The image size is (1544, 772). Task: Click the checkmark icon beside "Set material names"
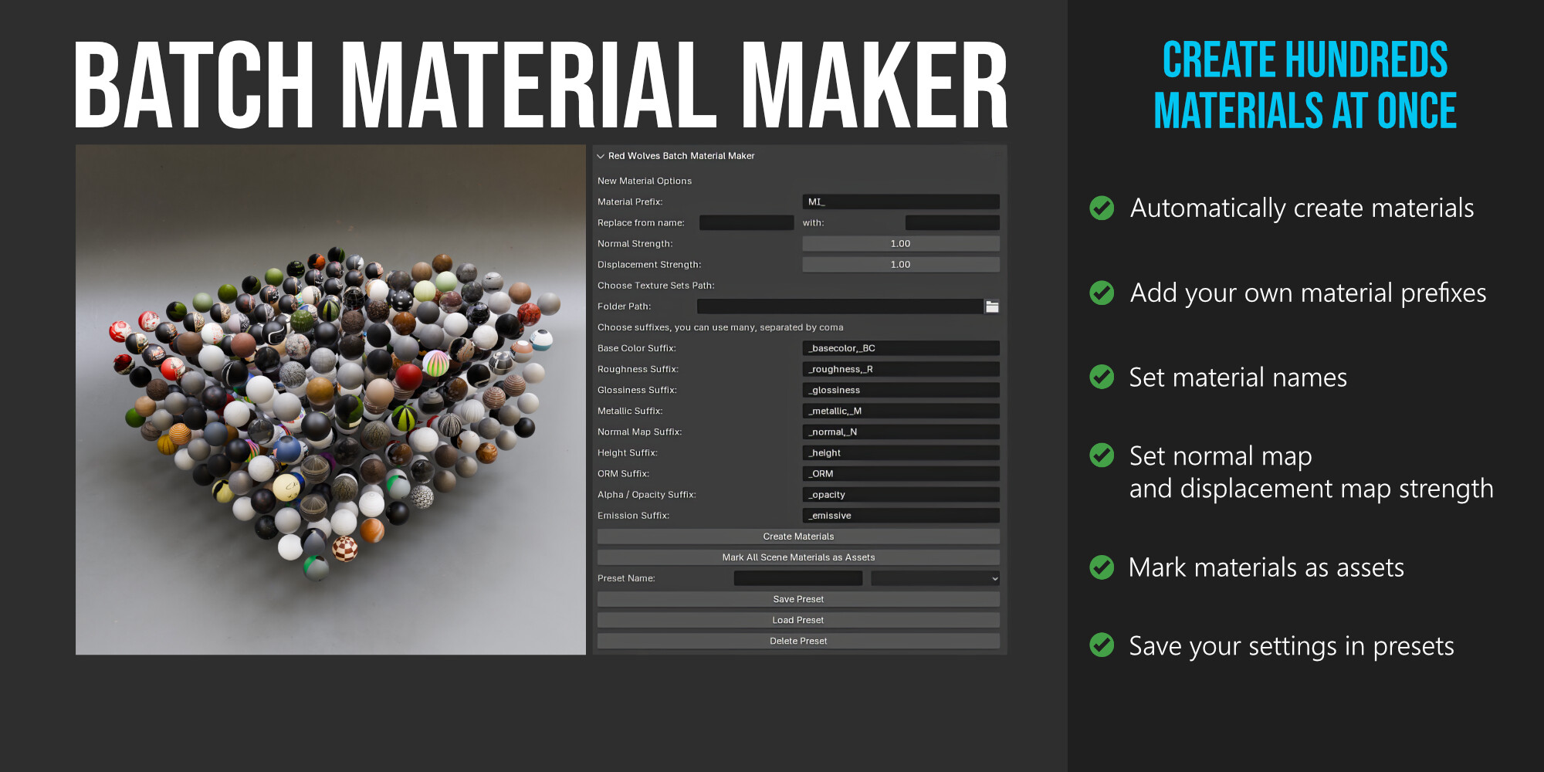pyautogui.click(x=1102, y=377)
